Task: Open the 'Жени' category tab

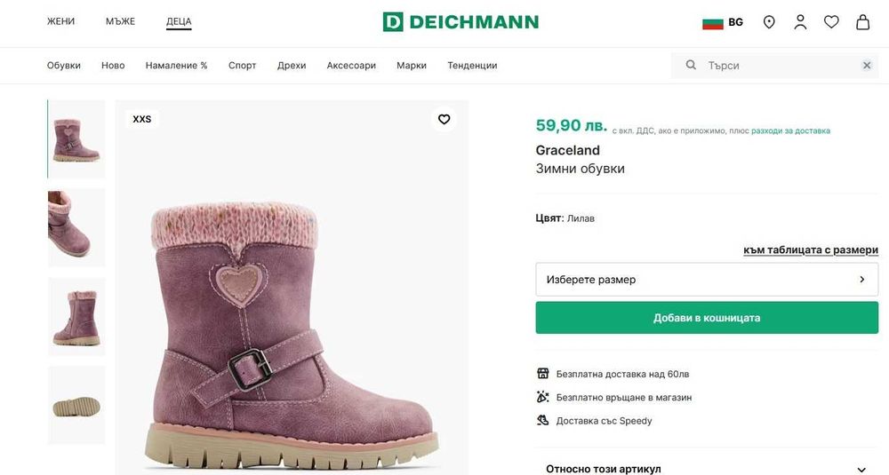Action: (61, 21)
